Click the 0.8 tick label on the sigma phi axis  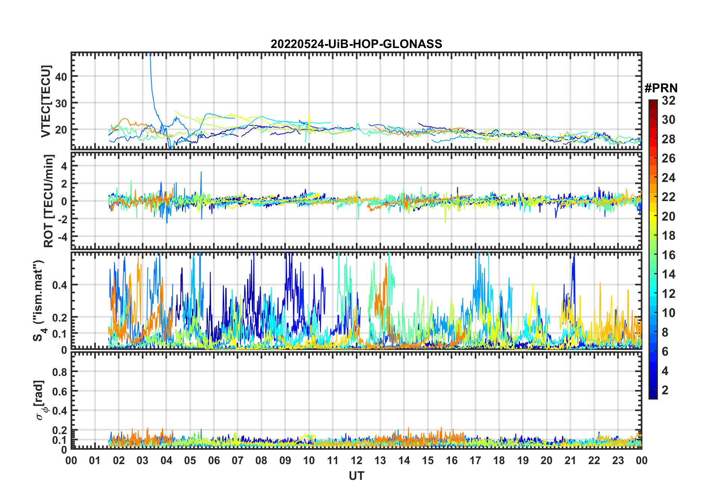tap(59, 372)
